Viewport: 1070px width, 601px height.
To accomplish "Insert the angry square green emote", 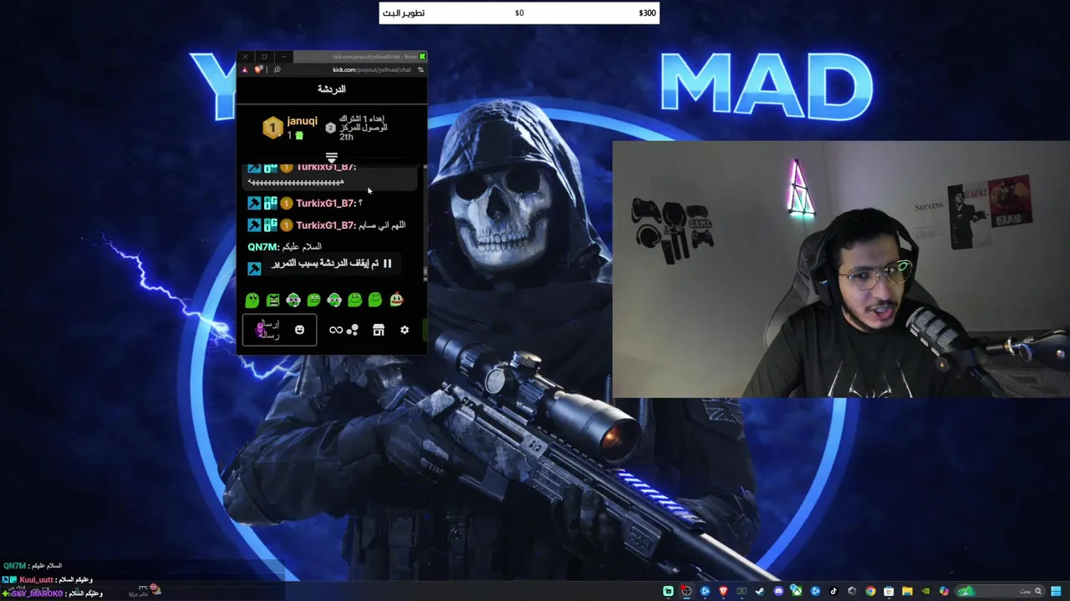I will click(273, 300).
